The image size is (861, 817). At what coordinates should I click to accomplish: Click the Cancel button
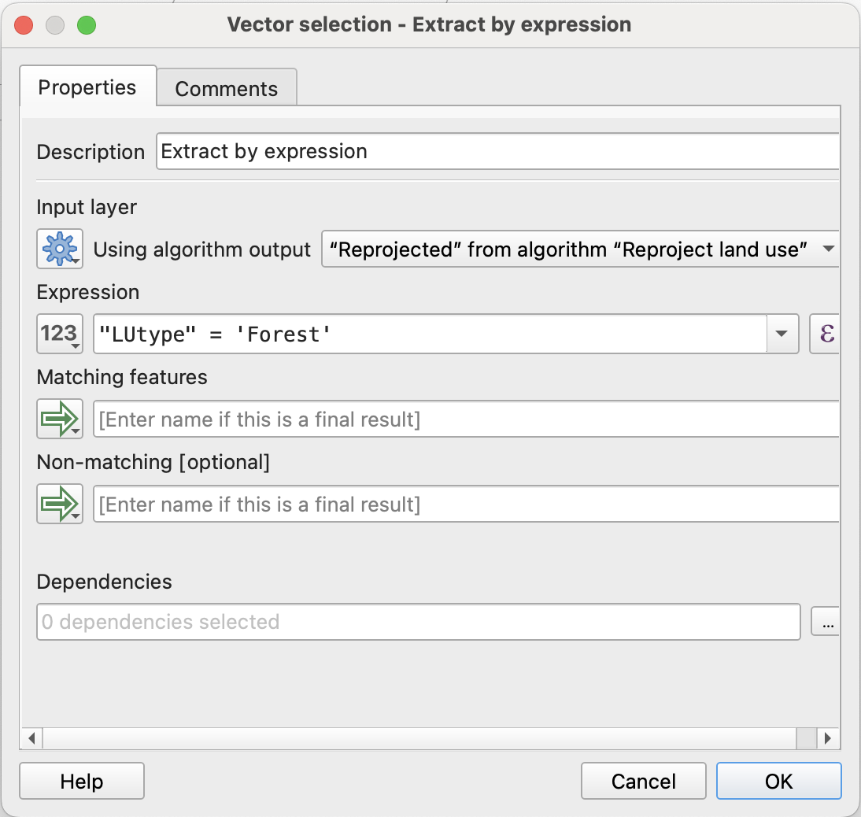click(643, 781)
